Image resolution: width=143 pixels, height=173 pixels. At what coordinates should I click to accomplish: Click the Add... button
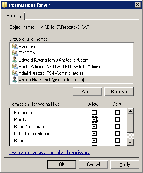click(x=87, y=92)
